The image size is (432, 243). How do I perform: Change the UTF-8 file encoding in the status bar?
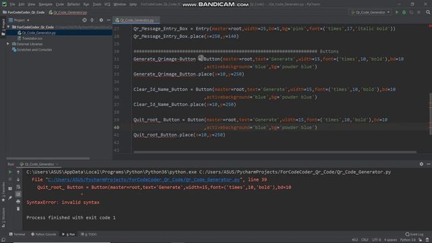click(377, 240)
